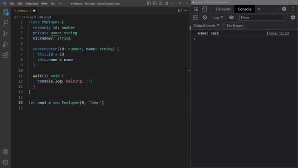The image size is (298, 168).
Task: Show more DevTools tabs chevron
Action: click(259, 9)
